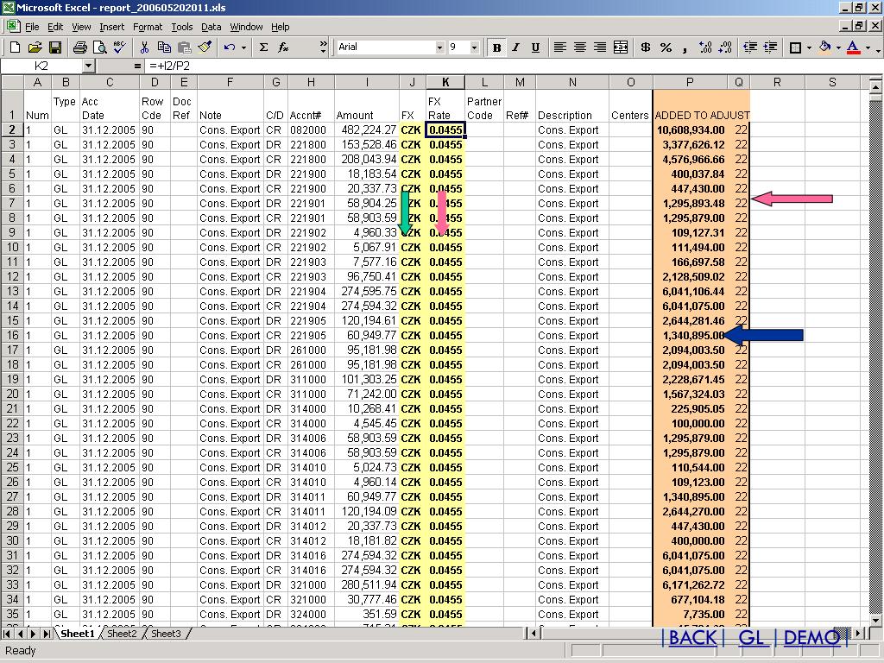
Task: Jump to the first sheet tab arrow
Action: (x=7, y=634)
